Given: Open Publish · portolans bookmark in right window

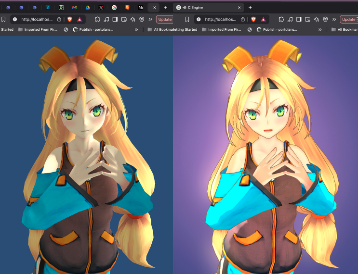Looking at the screenshot, I should coord(277,30).
